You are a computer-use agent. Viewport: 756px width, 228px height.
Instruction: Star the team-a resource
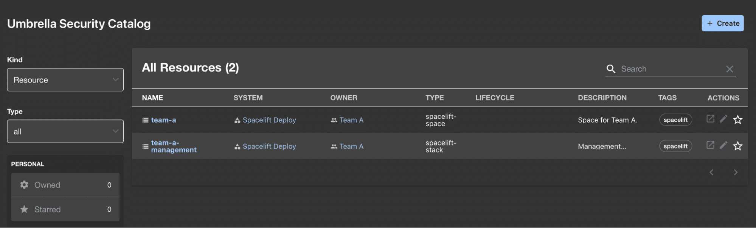pyautogui.click(x=737, y=120)
